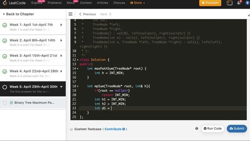Viewport: 250px width, 141px height.
Task: Open the Discuss forum
Action: click(x=119, y=3)
